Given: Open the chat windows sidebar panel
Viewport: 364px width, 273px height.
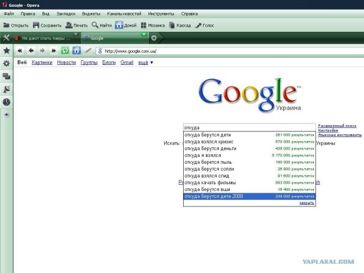Looking at the screenshot, I should coord(6,76).
